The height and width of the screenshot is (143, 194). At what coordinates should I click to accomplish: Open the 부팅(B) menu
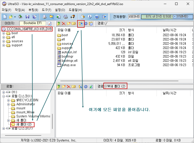[33, 10]
